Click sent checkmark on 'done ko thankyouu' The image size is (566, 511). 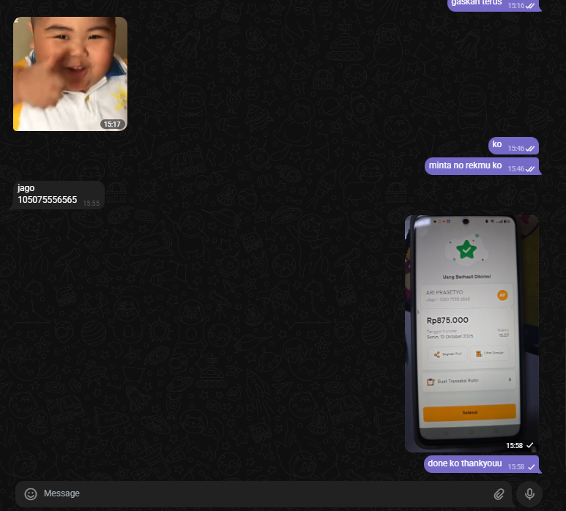pos(532,467)
